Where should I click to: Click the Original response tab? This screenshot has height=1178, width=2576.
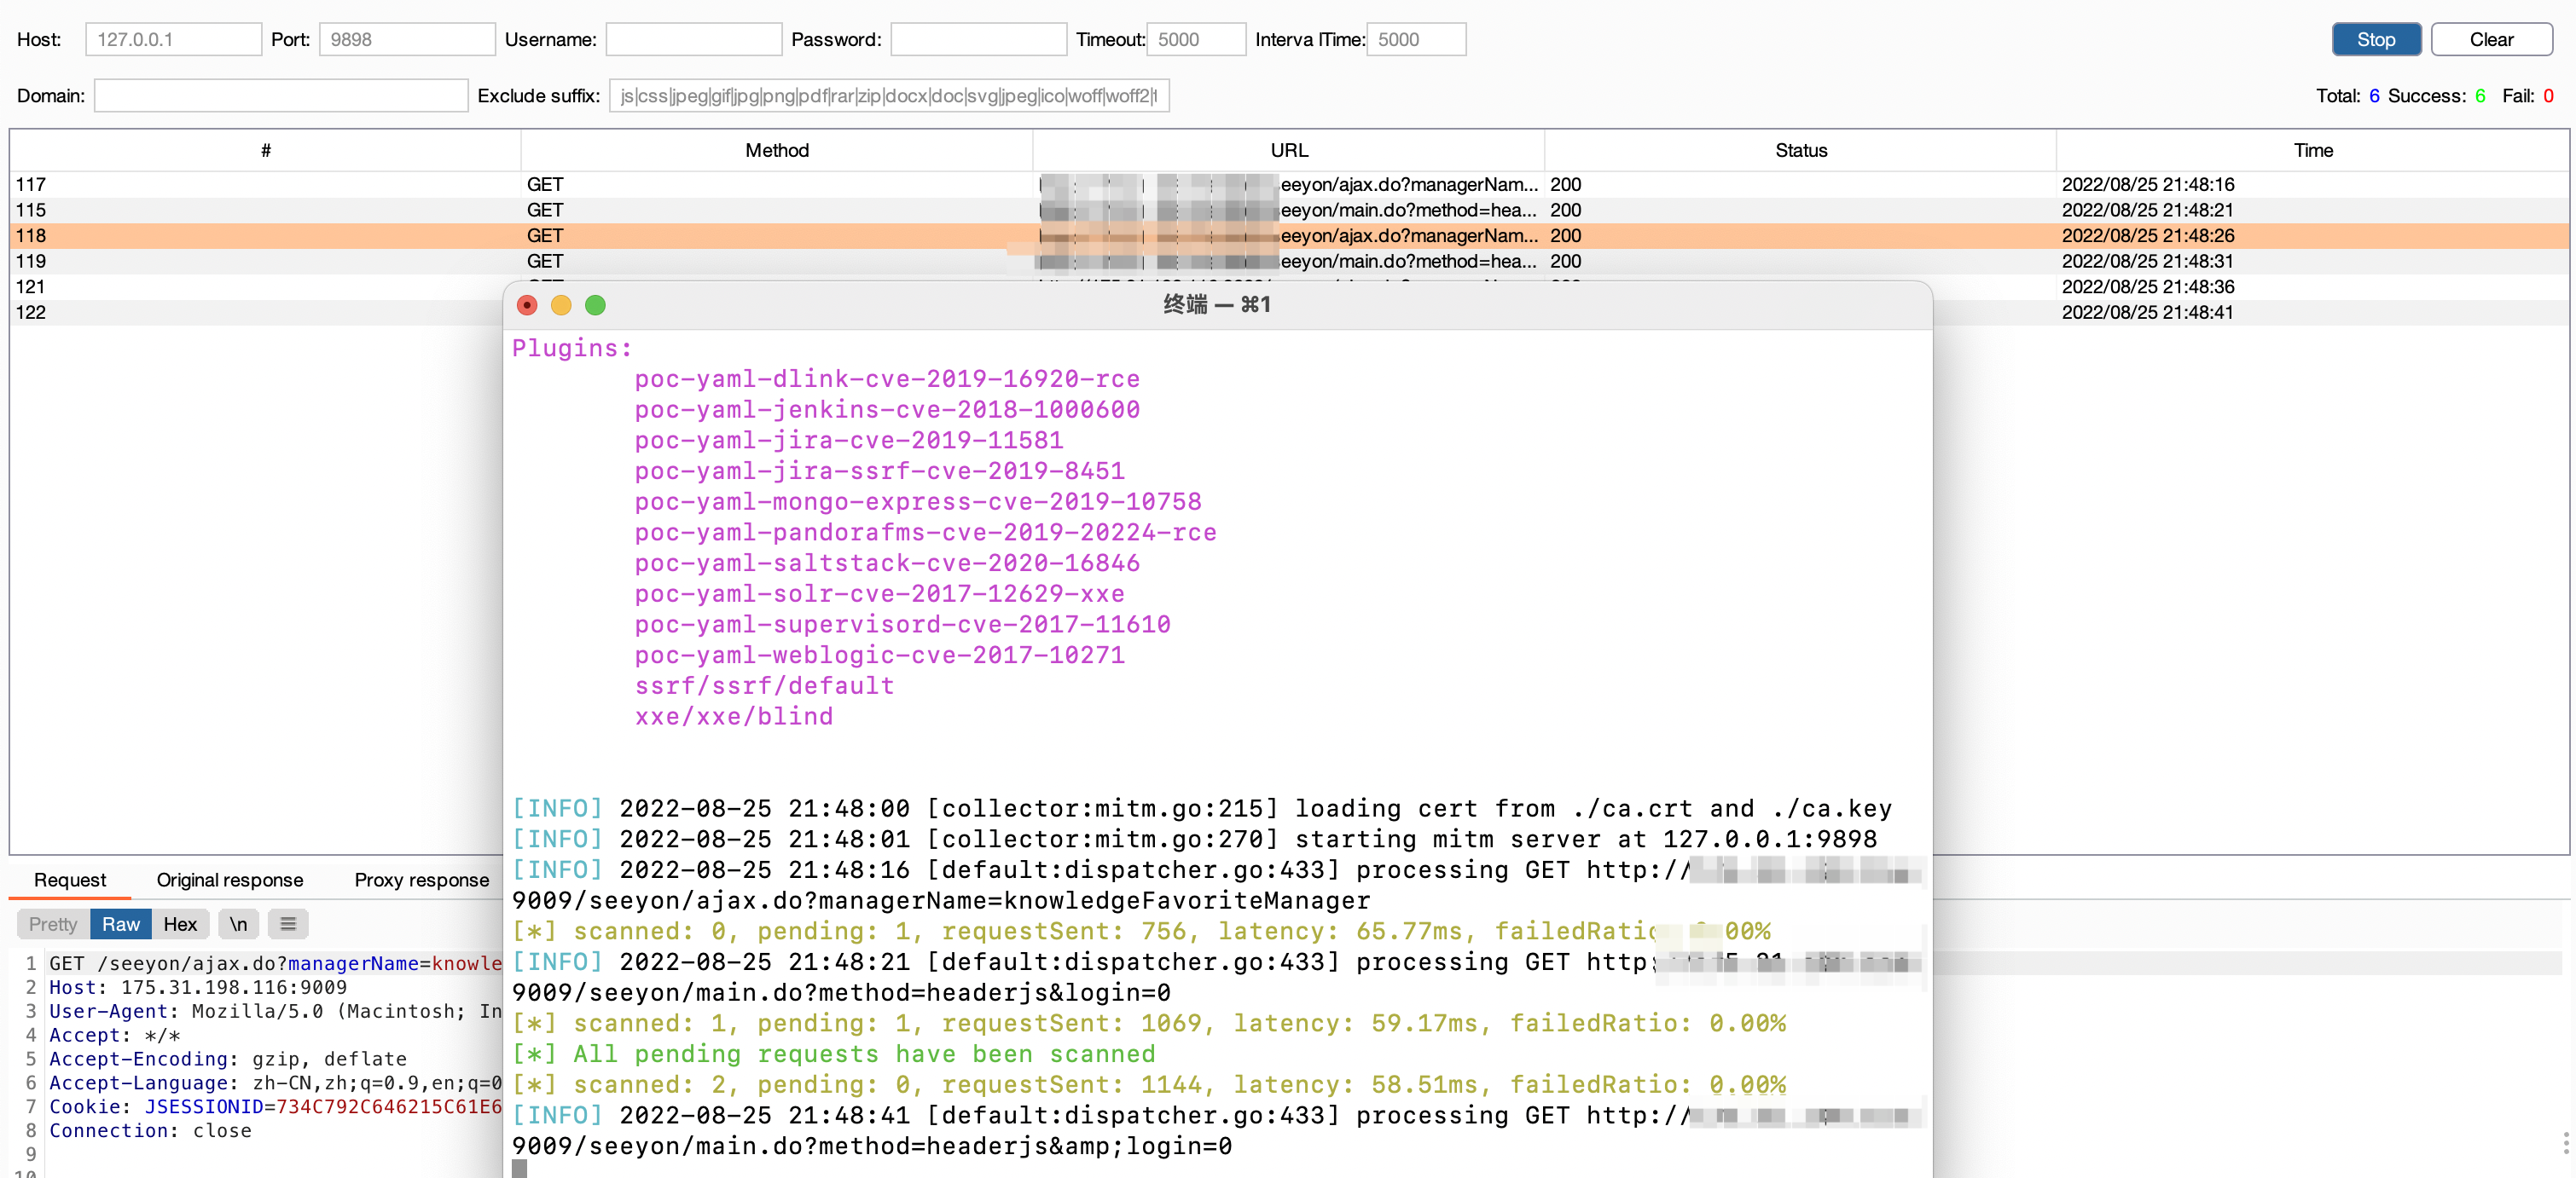(x=229, y=880)
